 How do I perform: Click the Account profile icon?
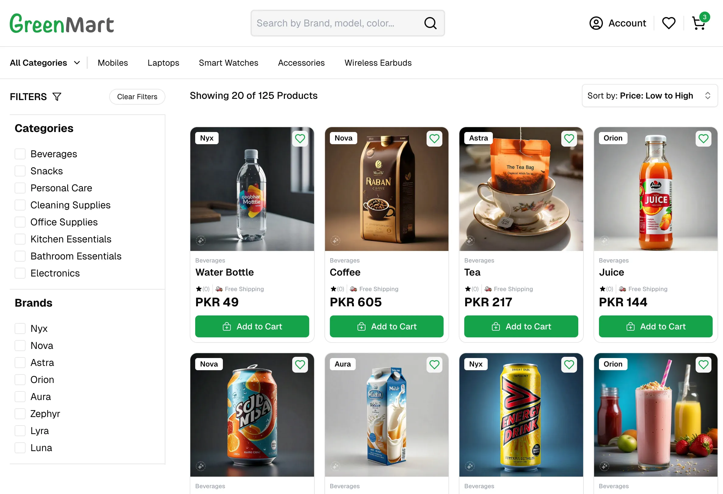(596, 23)
